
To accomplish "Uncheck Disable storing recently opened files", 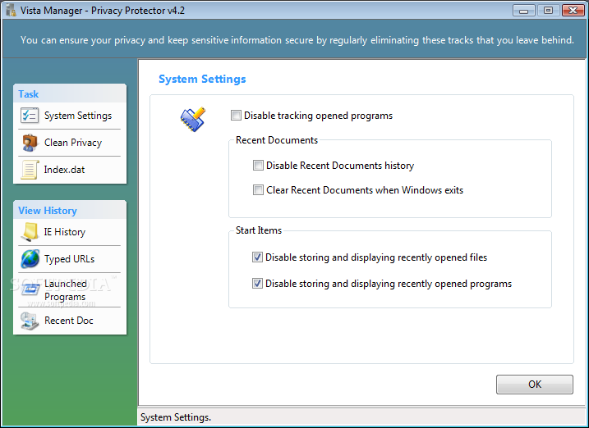I will pyautogui.click(x=257, y=257).
